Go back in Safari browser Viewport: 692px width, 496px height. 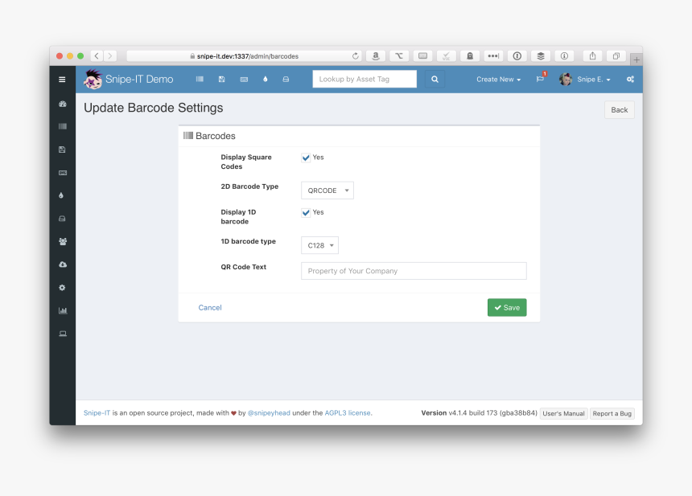(97, 56)
